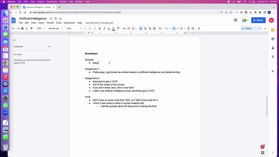Open Google Keep side panel
279x157 pixels.
click(x=273, y=30)
